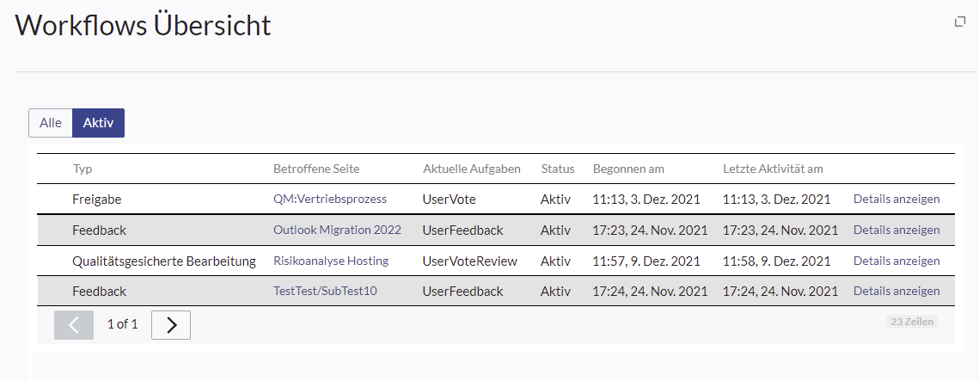Sort by the Status column header
This screenshot has height=381, width=979.
point(558,169)
